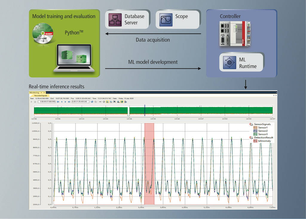Image resolution: width=306 pixels, height=219 pixels.
Task: Click the TwinCAT 3 disc icon
Action: click(43, 33)
